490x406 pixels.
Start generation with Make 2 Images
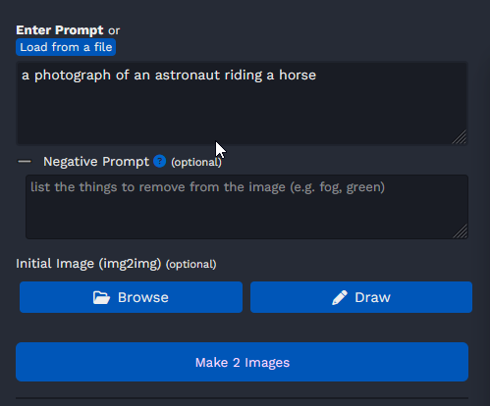click(242, 362)
